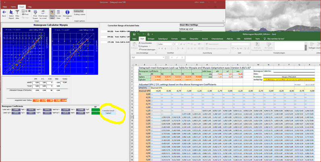The width and height of the screenshot is (321, 162).
Task: Open the Excel Datei tab
Action: (135, 38)
